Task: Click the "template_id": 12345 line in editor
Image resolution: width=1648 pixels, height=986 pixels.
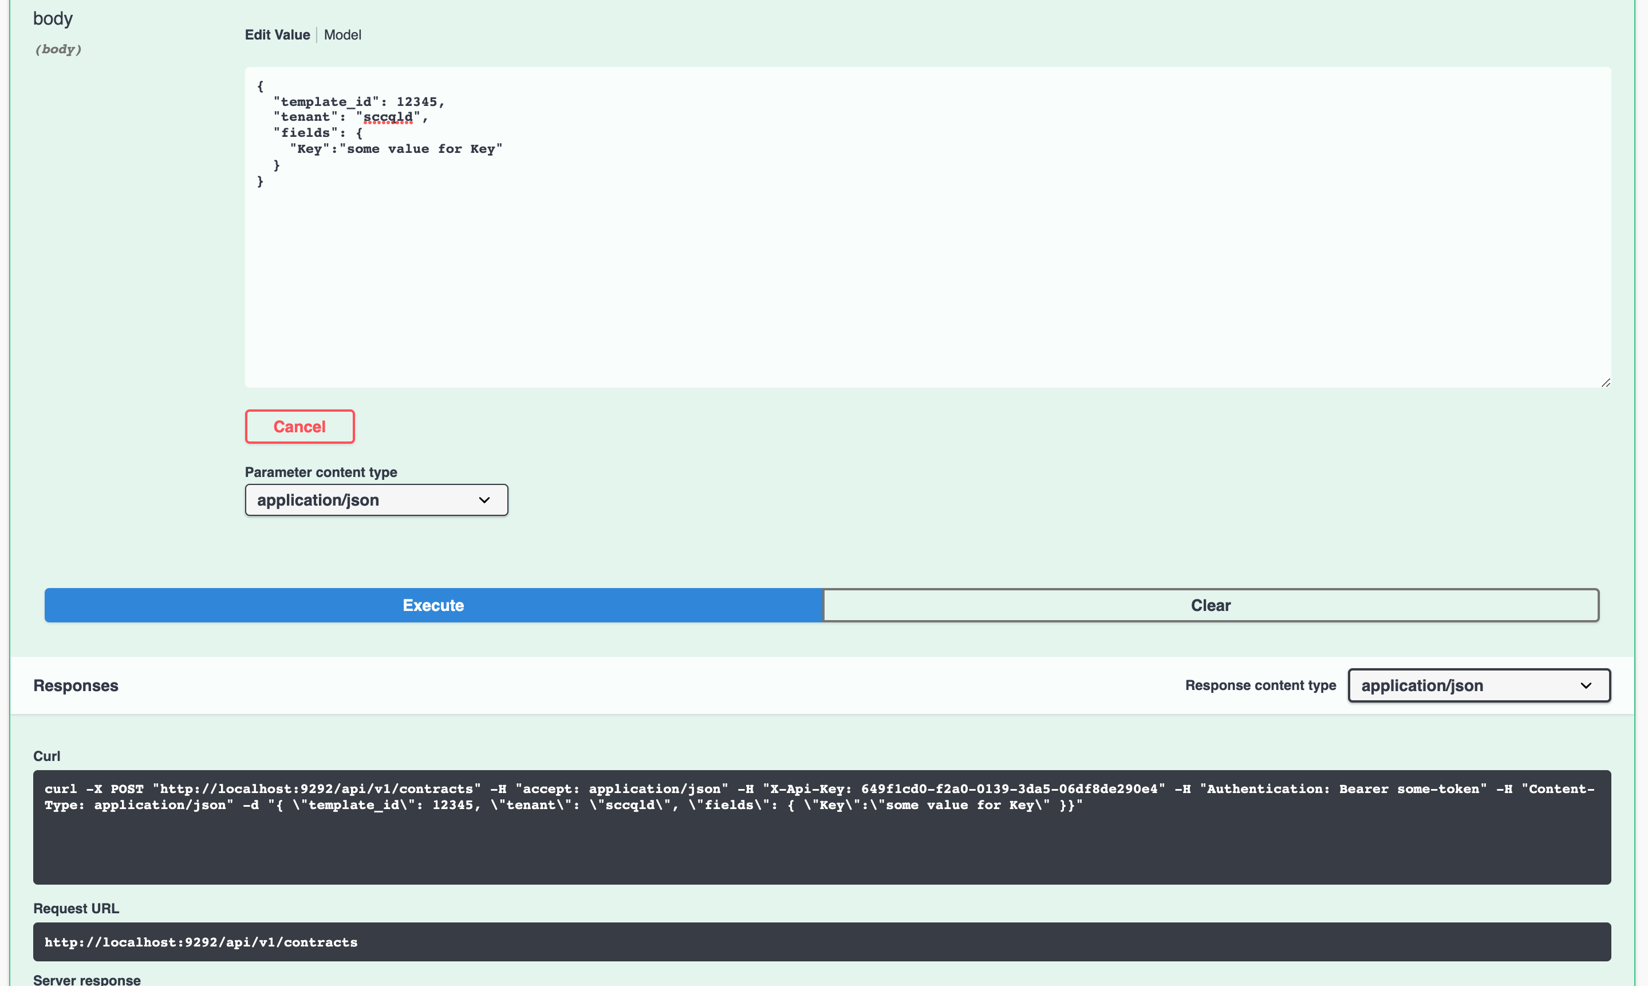Action: point(358,102)
